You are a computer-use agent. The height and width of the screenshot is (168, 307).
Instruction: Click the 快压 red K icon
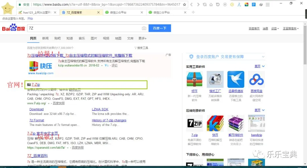coord(215,123)
